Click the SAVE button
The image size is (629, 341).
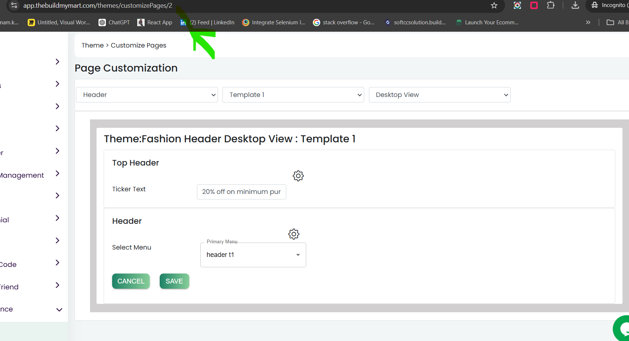(x=174, y=281)
